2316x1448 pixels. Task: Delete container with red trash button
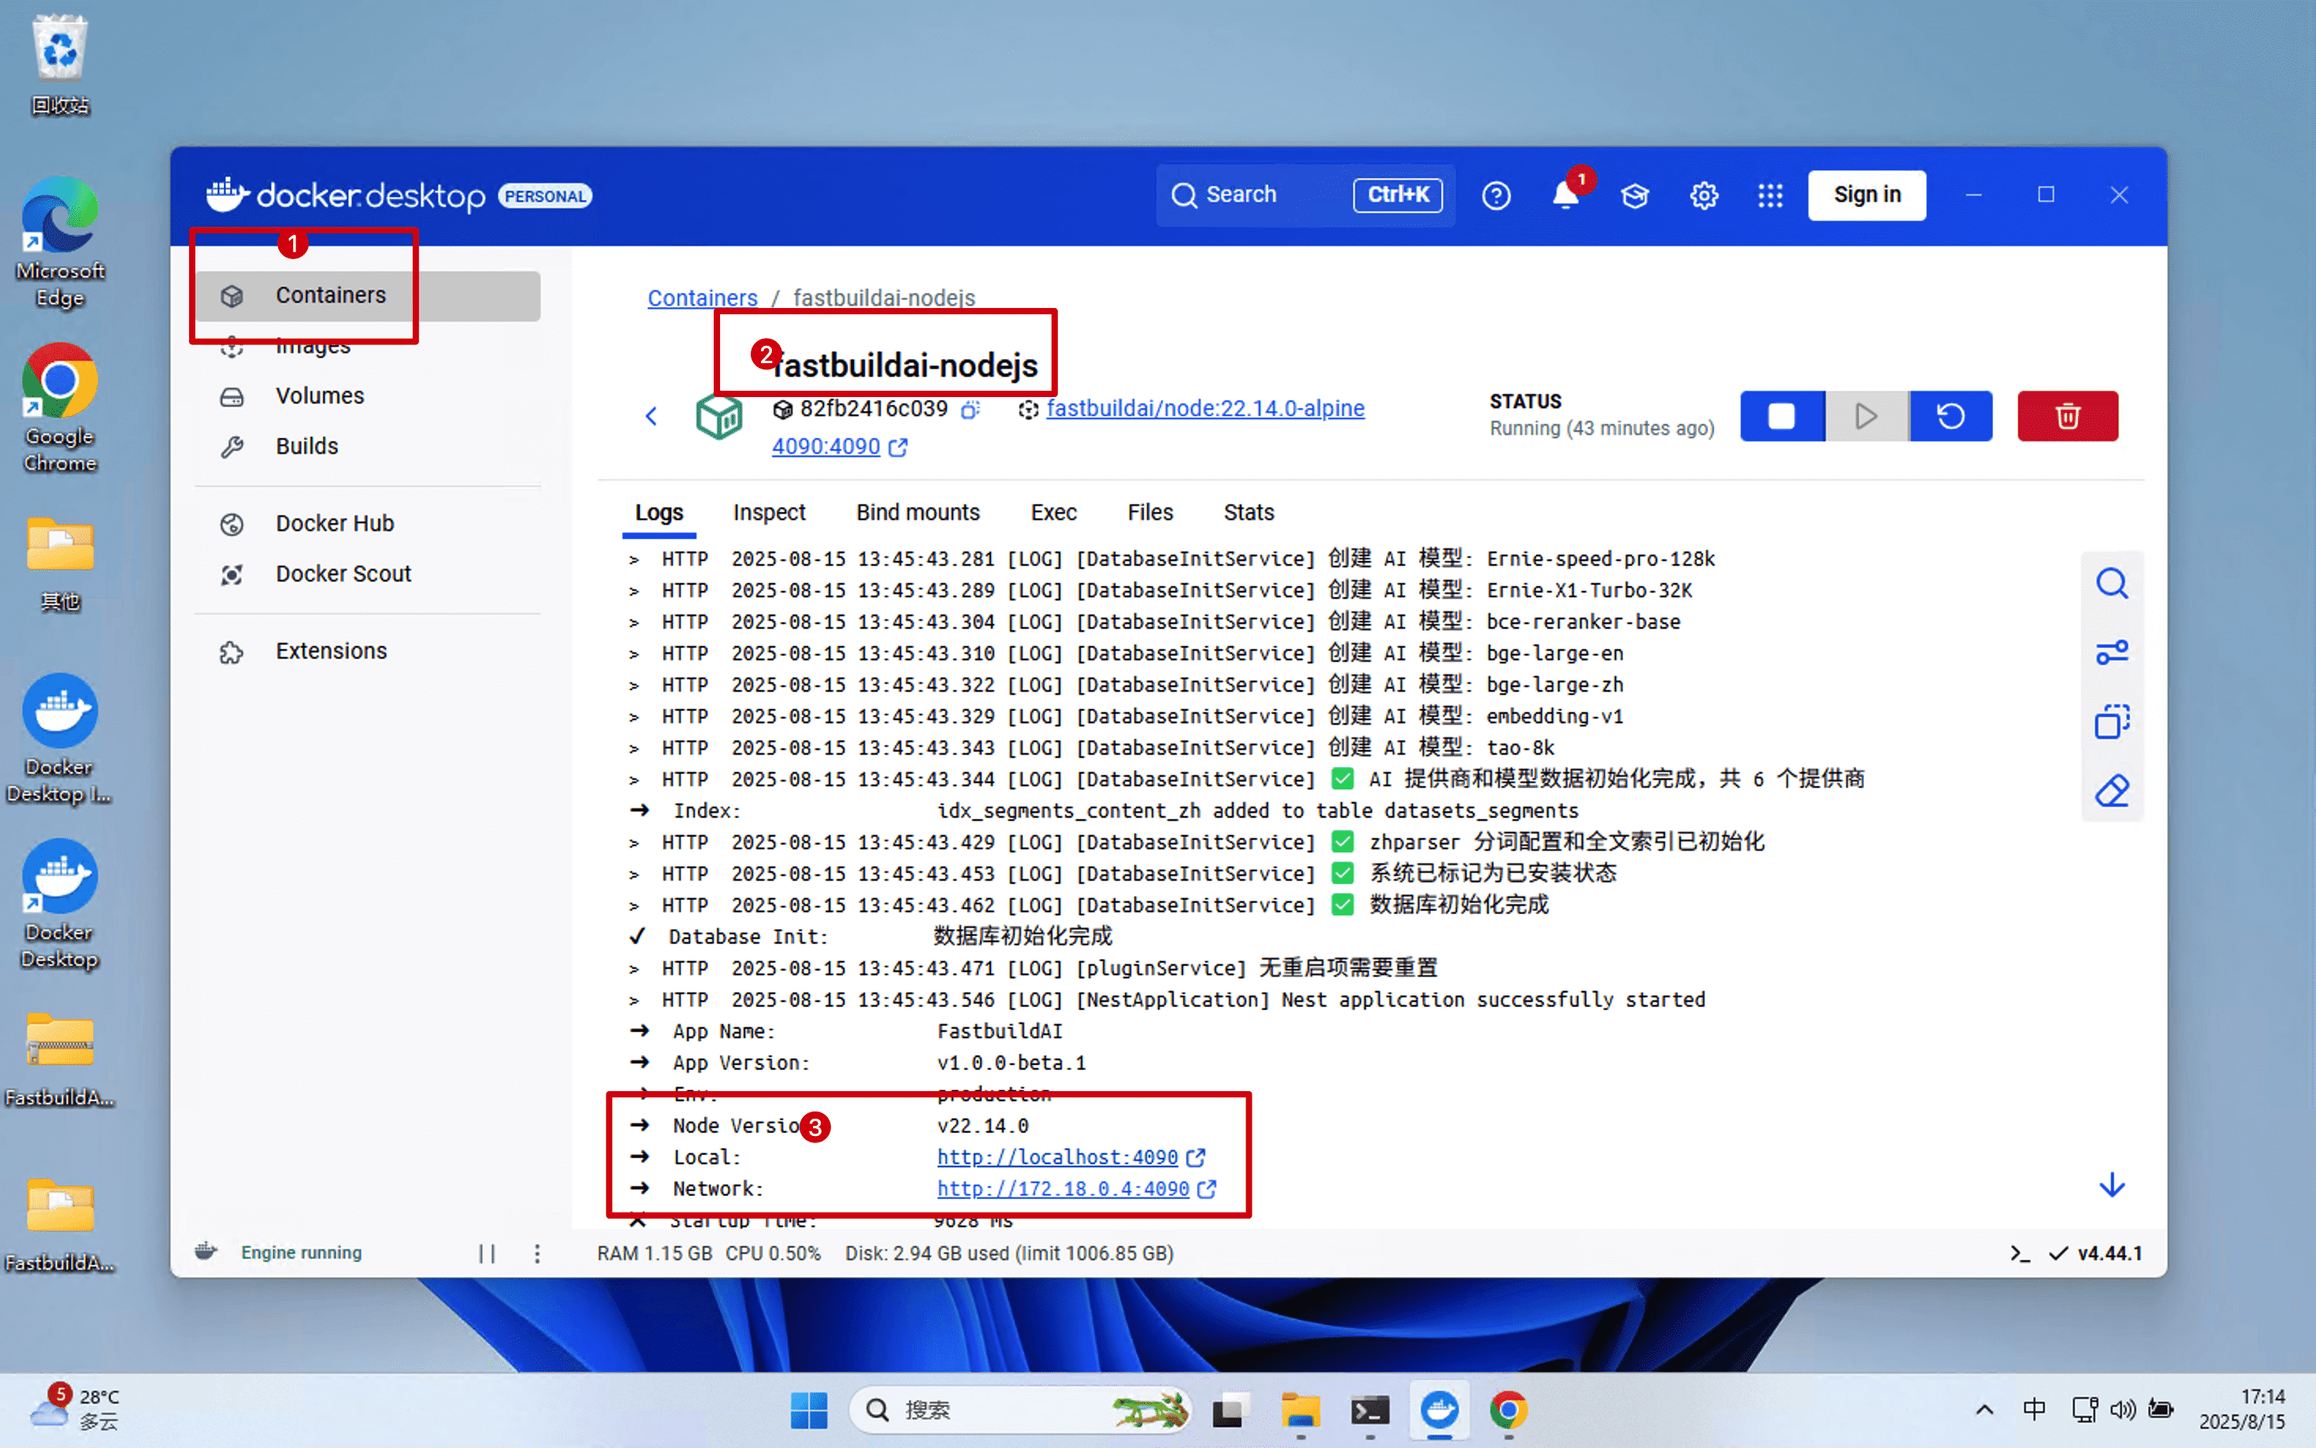pos(2067,416)
